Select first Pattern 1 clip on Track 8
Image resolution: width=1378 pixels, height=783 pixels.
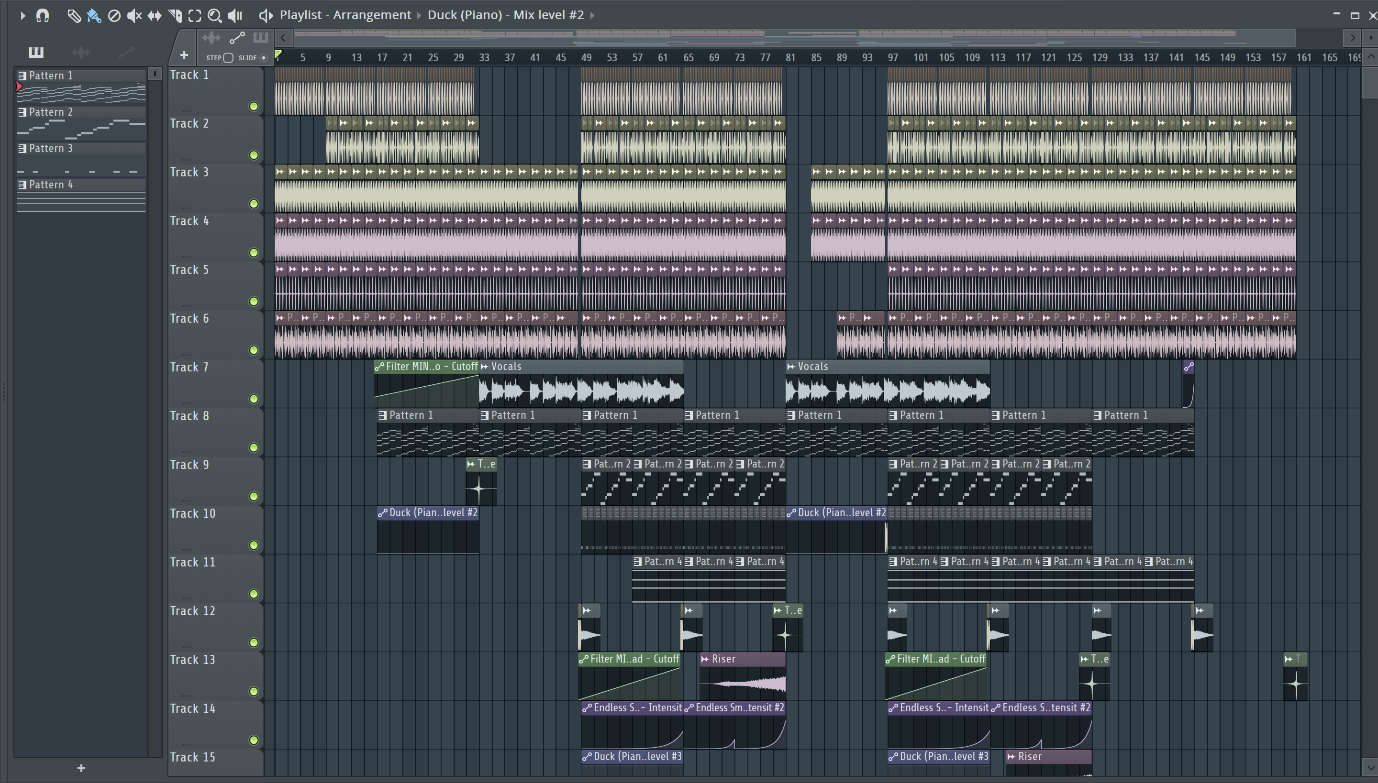(428, 432)
